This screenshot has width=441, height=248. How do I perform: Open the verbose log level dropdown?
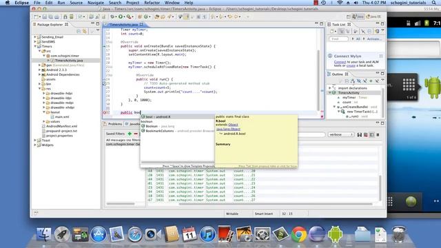[340, 135]
